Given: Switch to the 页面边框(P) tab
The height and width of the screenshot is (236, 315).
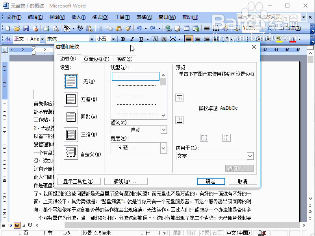Looking at the screenshot, I should (x=96, y=59).
